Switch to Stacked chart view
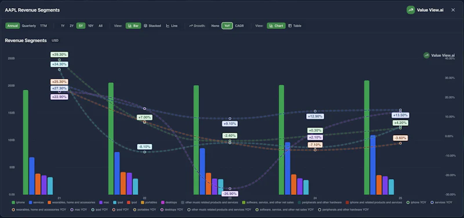464x218 pixels. [153, 26]
